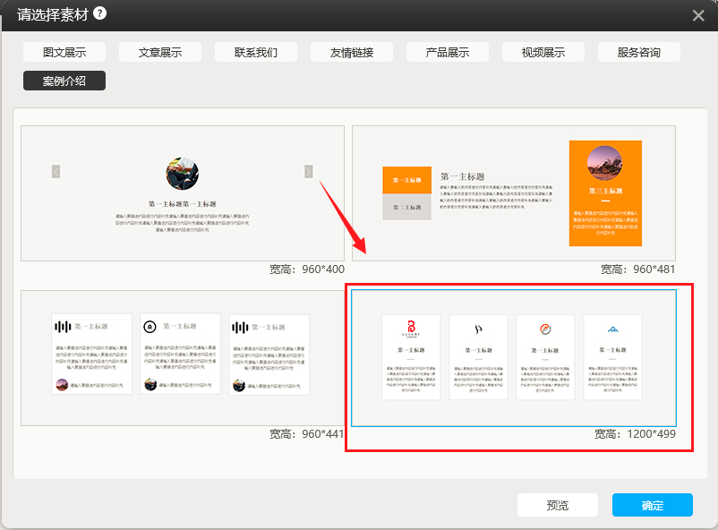
Task: Show the 产品展示 category
Action: click(448, 52)
